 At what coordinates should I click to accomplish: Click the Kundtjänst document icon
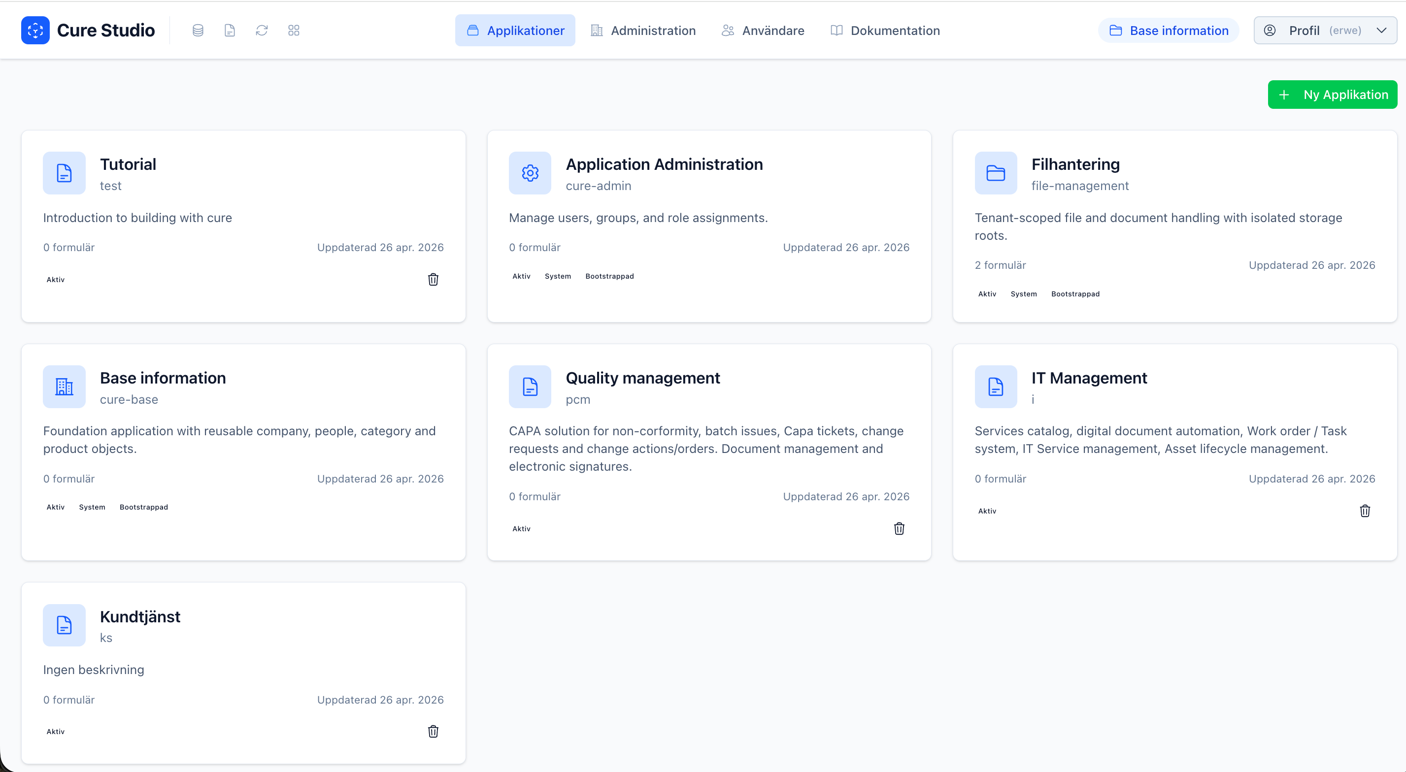(x=65, y=625)
